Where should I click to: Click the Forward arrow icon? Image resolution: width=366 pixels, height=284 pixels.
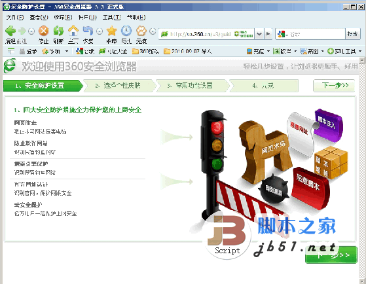pos(22,31)
